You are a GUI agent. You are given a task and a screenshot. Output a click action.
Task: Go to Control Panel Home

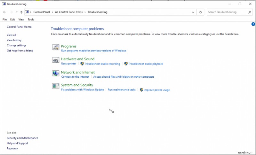[x=19, y=27]
